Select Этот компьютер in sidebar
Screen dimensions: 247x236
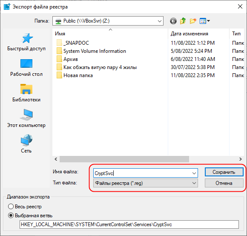point(26,118)
